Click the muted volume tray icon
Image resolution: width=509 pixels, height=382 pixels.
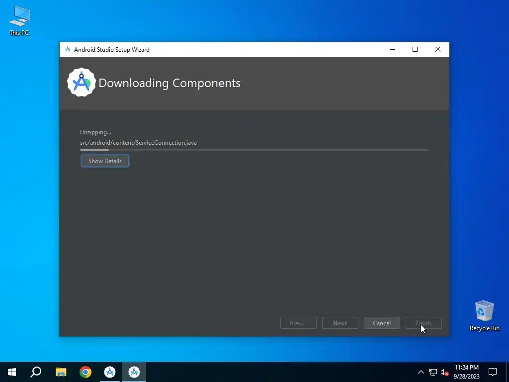(x=444, y=372)
